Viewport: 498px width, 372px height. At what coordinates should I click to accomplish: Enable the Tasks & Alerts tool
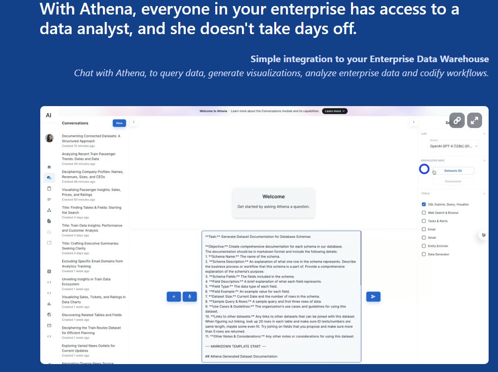pos(424,221)
